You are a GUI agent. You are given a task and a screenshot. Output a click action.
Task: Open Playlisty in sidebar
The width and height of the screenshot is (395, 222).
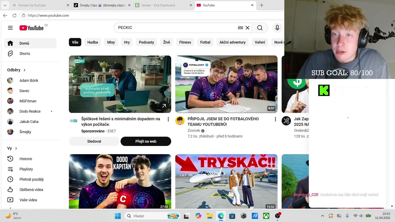30,169
